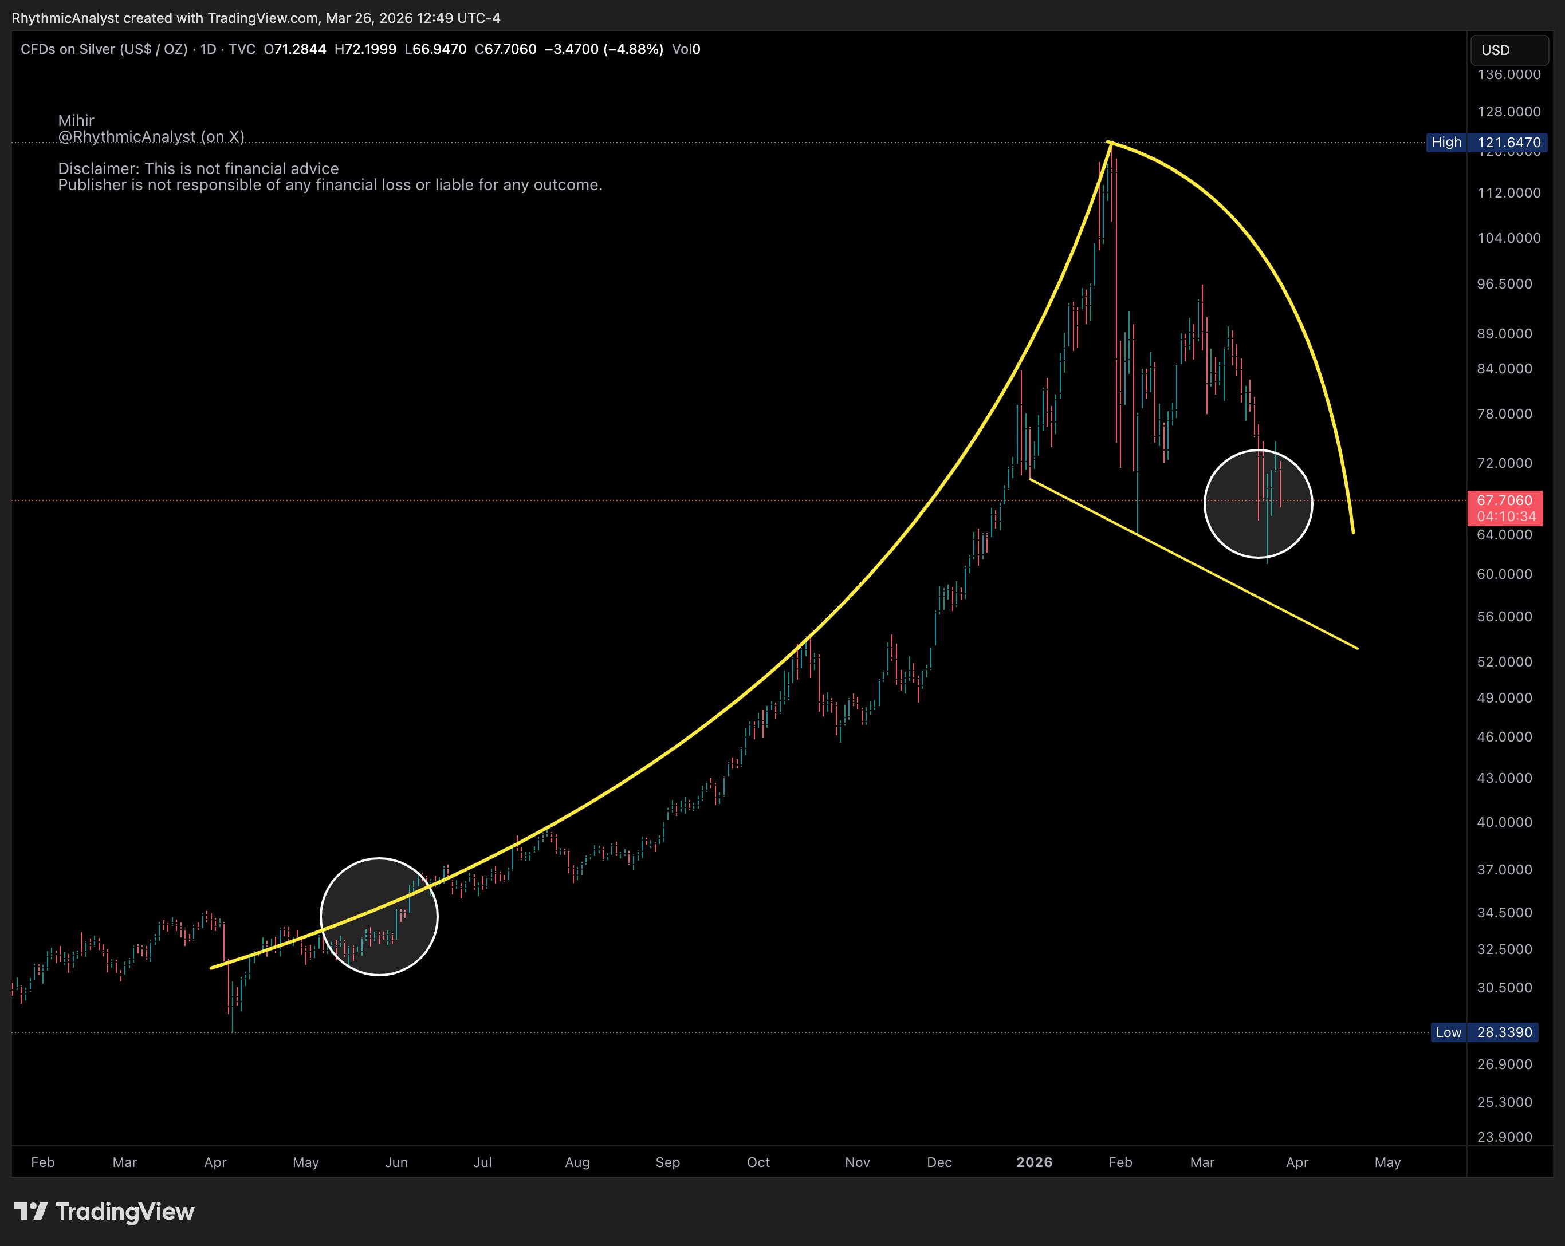Viewport: 1565px width, 1246px height.
Task: Click the 2026 year marker on time axis
Action: 1033,1162
